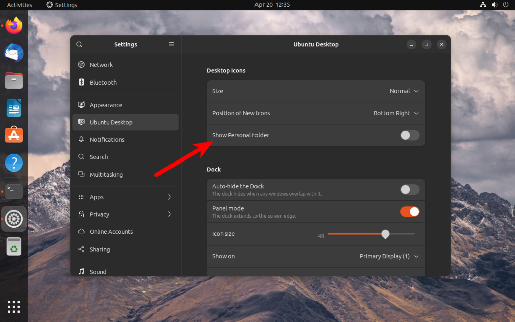Click the Icon size value 48
Image resolution: width=515 pixels, height=322 pixels.
click(321, 236)
